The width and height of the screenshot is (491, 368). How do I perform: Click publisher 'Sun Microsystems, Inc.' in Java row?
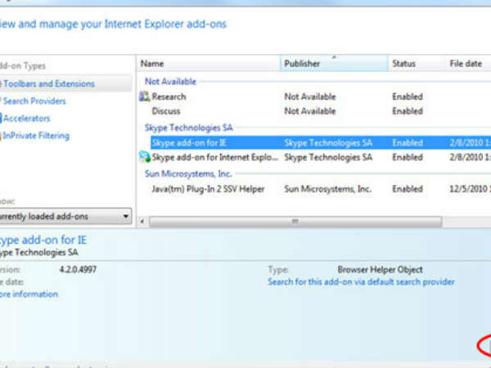coord(327,189)
